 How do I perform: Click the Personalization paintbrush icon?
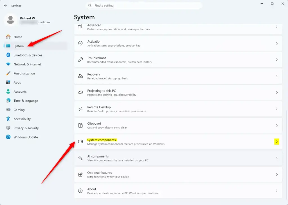8,73
